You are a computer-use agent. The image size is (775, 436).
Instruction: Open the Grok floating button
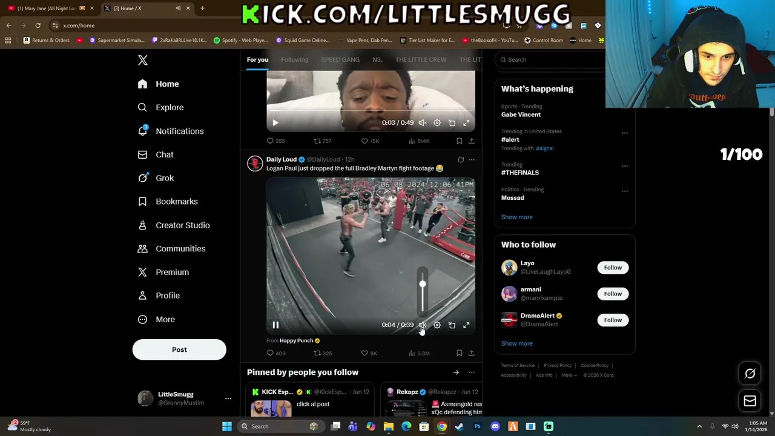750,374
